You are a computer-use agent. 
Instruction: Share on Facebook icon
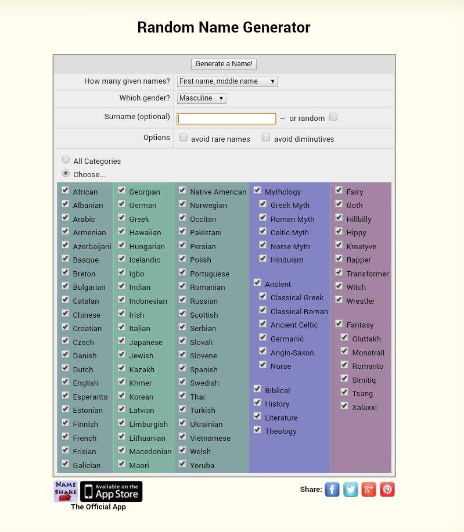tap(332, 490)
